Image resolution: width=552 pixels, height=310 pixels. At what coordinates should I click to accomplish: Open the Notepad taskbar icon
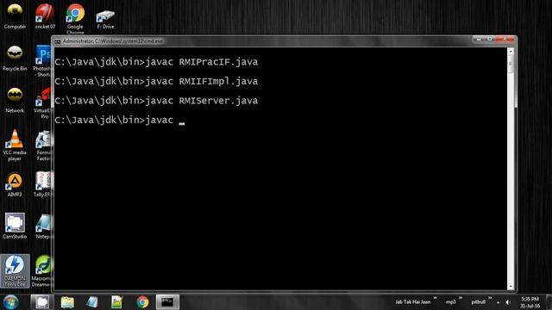pyautogui.click(x=92, y=302)
